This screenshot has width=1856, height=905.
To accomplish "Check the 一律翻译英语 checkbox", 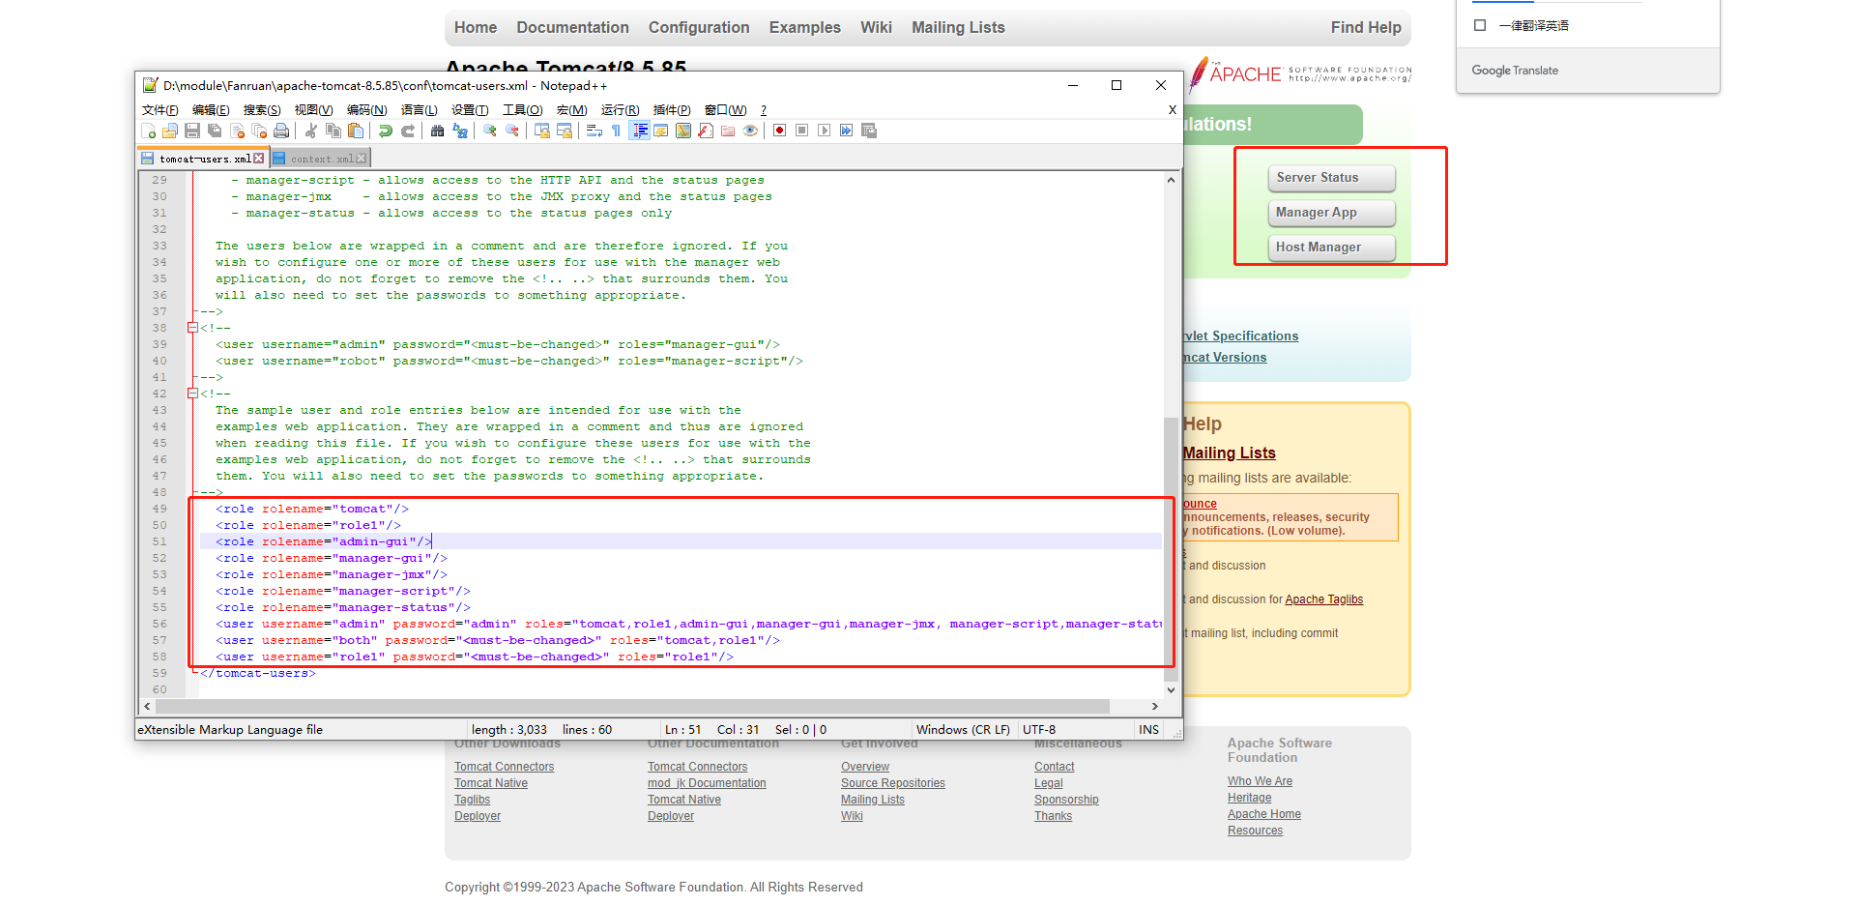I will pos(1480,25).
